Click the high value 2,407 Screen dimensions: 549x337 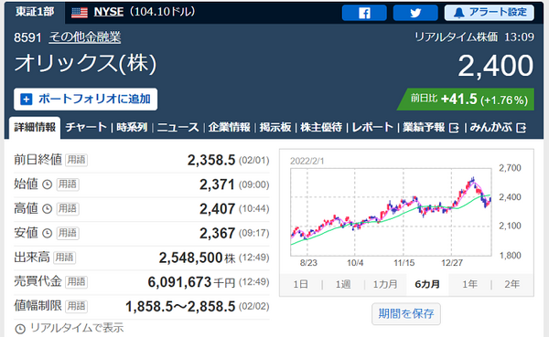point(217,209)
